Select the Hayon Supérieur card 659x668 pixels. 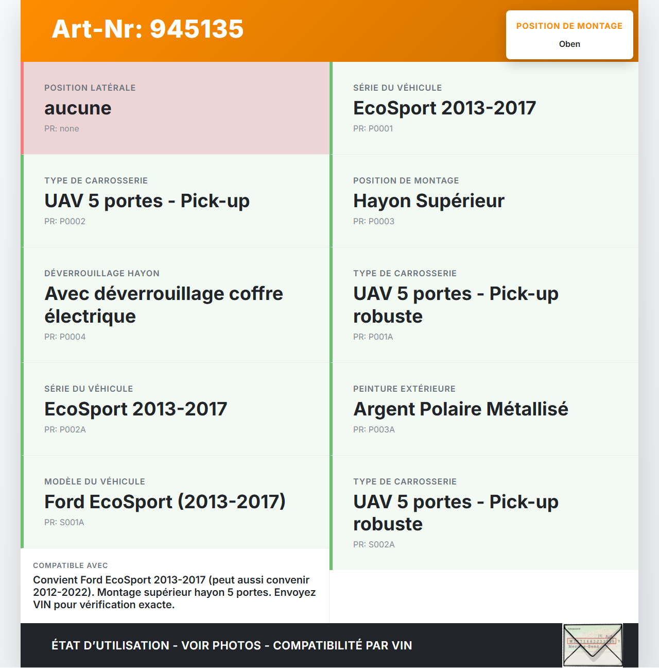click(x=485, y=201)
